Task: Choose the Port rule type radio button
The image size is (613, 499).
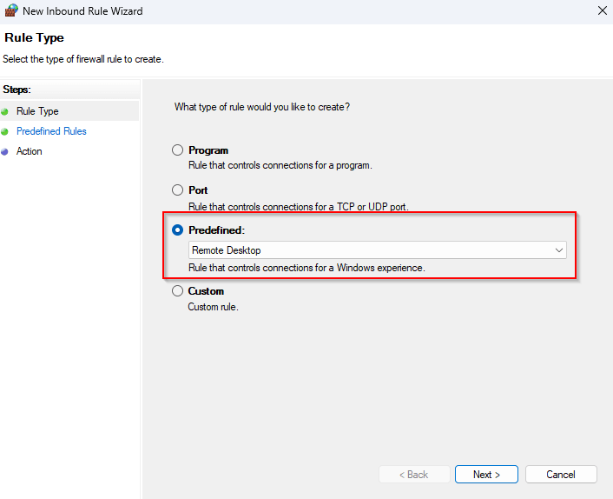Action: 178,190
